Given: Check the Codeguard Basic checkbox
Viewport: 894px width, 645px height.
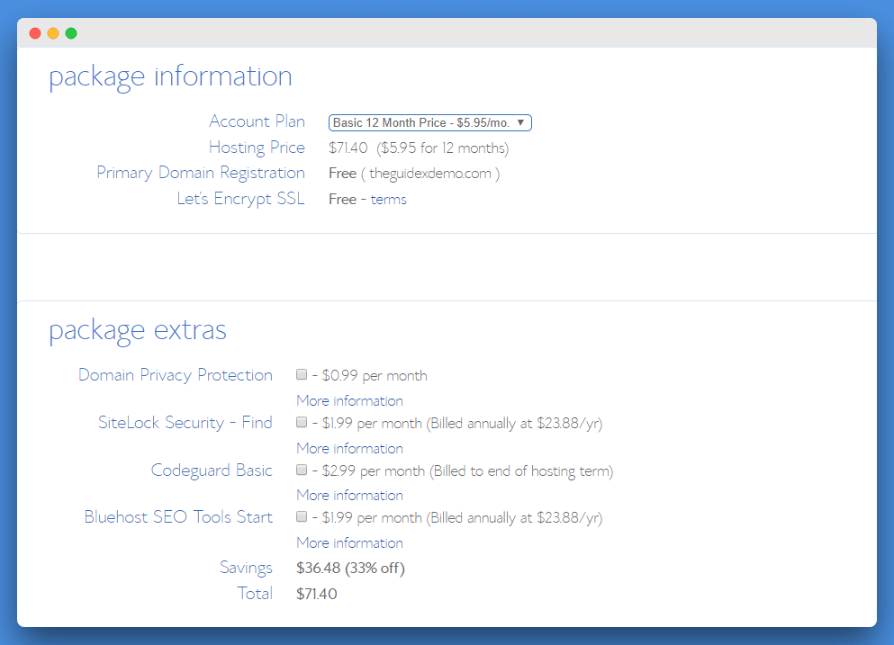Looking at the screenshot, I should [302, 470].
